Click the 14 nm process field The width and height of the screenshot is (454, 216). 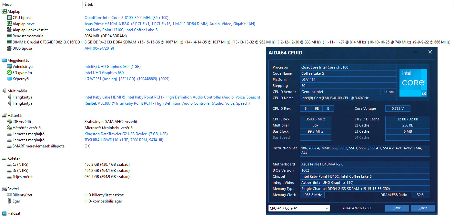click(x=388, y=92)
